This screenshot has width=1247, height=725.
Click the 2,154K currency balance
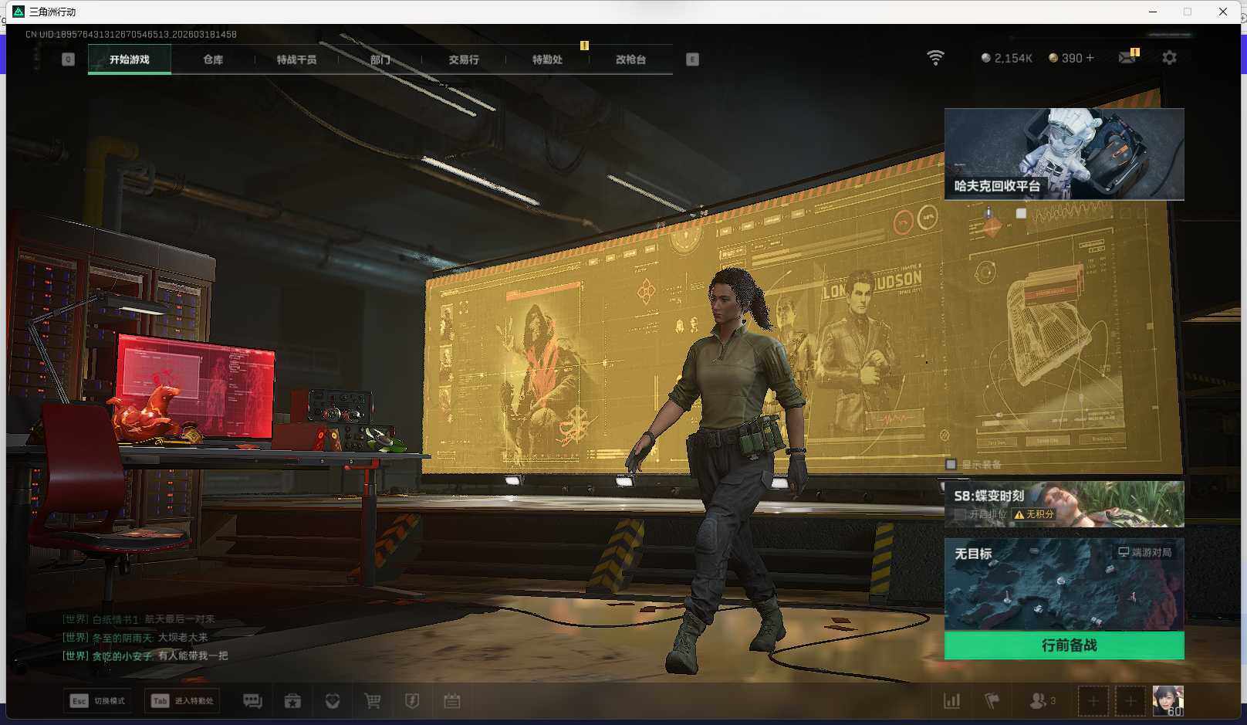(1006, 58)
